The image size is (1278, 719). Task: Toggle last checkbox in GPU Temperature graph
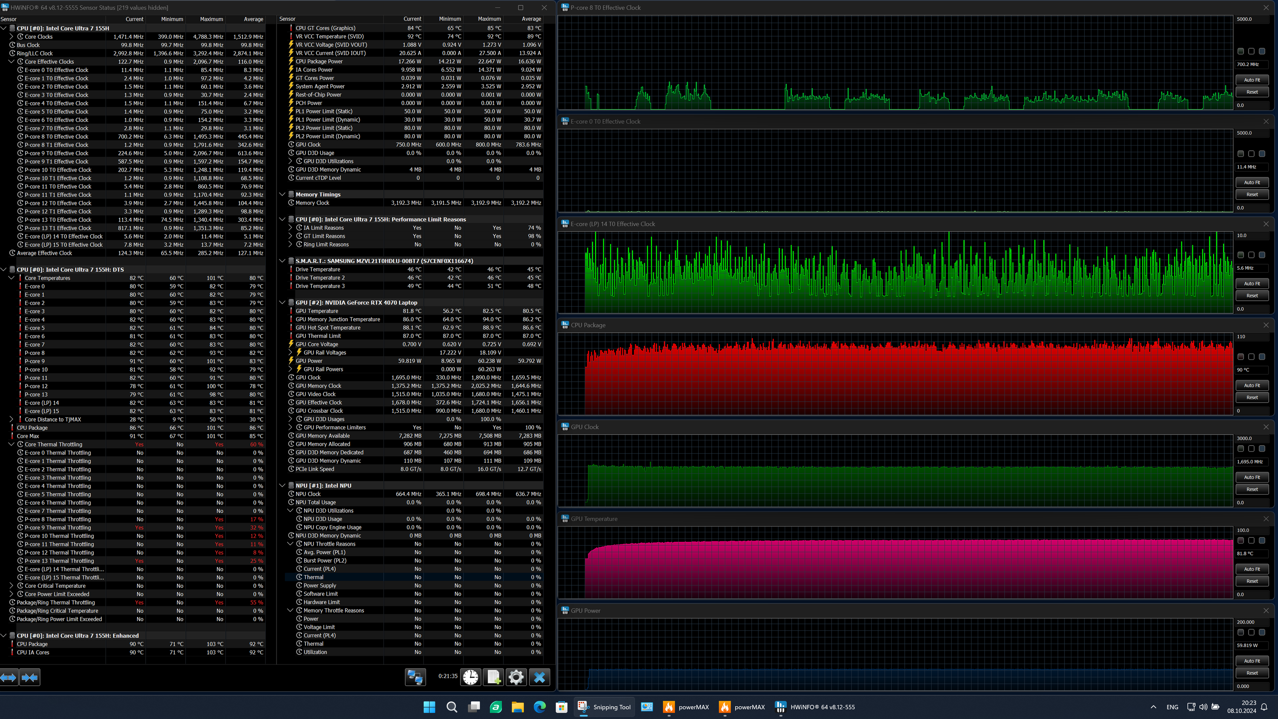coord(1262,541)
